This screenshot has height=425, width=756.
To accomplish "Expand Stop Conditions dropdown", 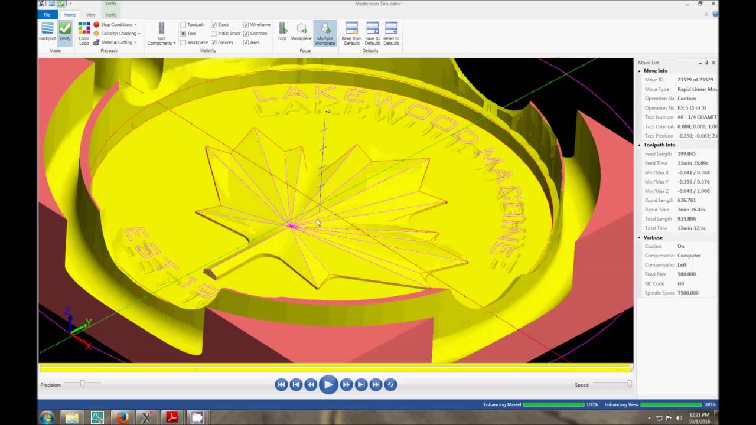I will (115, 25).
